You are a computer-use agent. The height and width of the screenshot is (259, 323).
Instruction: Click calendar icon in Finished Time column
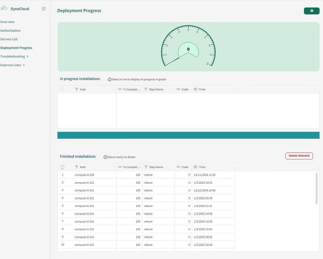pos(195,167)
